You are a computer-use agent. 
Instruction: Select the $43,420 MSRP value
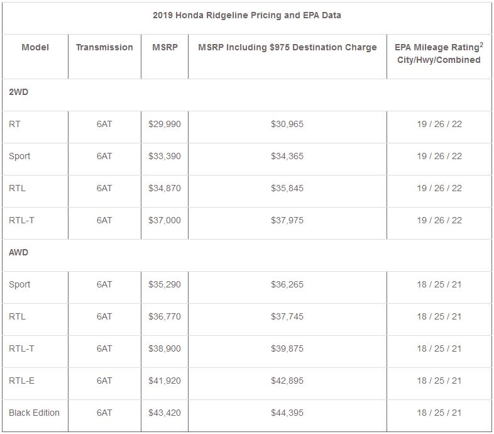click(x=164, y=413)
